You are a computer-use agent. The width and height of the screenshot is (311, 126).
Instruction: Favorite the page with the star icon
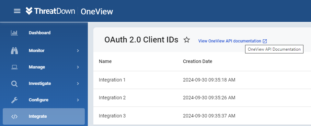pos(186,40)
